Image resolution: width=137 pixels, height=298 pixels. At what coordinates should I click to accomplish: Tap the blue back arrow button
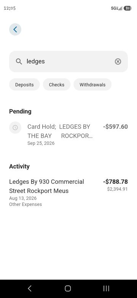point(15,29)
